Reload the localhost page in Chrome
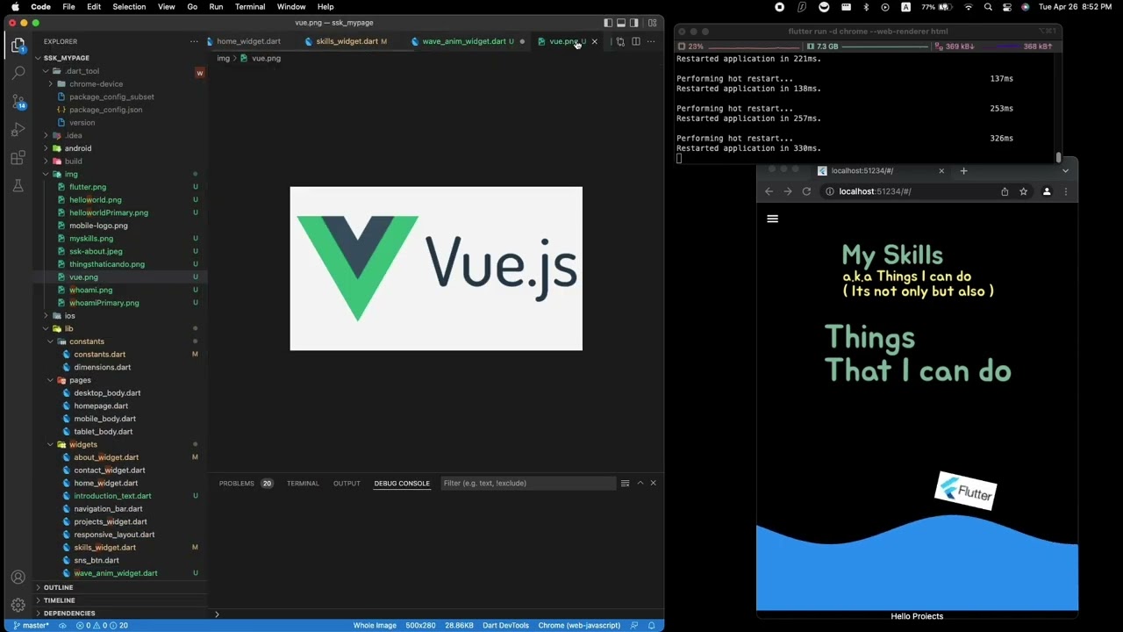 click(x=806, y=191)
